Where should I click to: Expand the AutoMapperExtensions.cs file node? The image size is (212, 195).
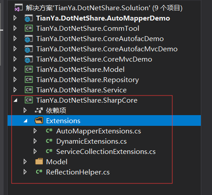35,131
